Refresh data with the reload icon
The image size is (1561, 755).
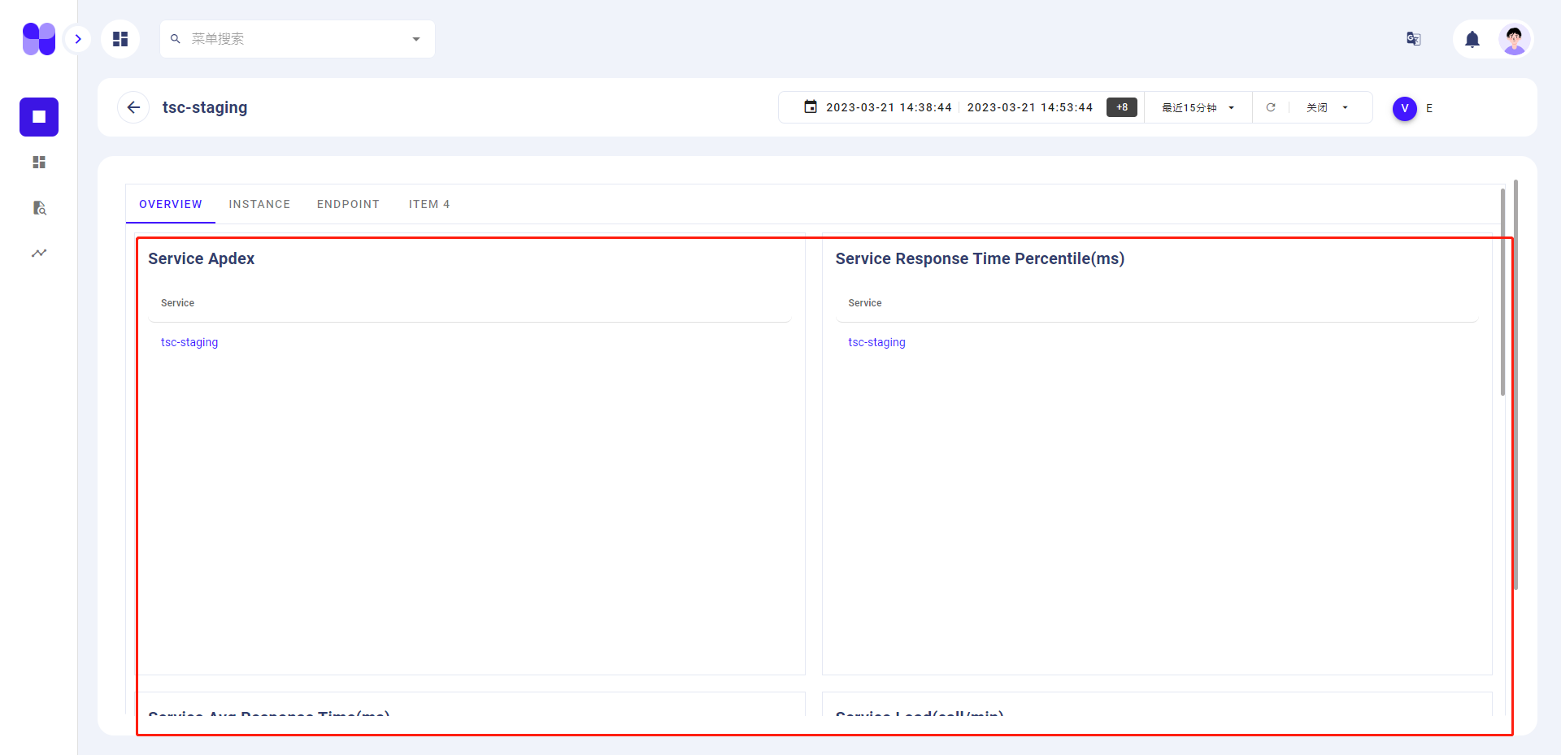1271,106
